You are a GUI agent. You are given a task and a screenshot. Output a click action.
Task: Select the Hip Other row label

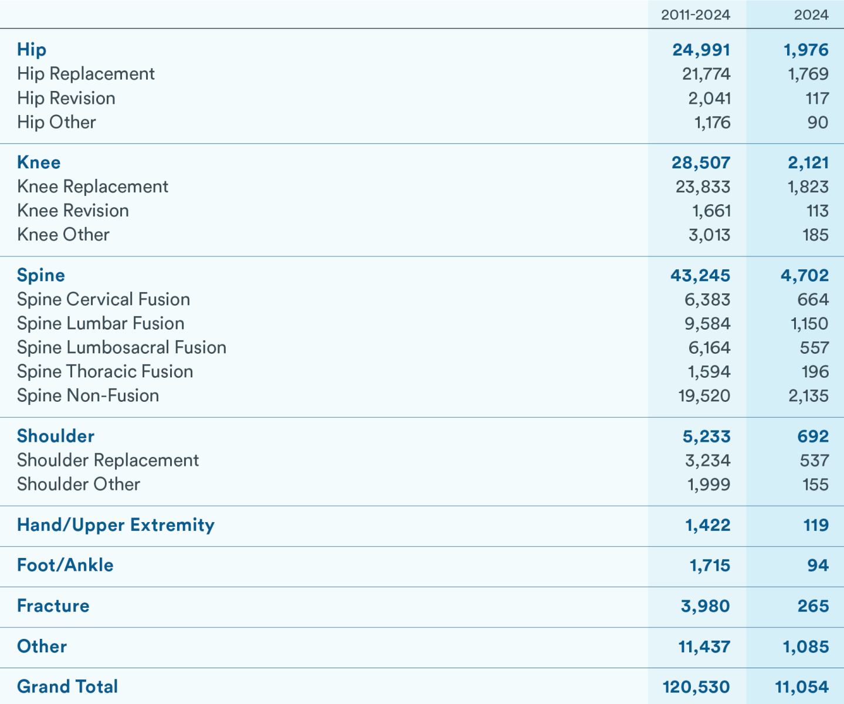click(56, 122)
